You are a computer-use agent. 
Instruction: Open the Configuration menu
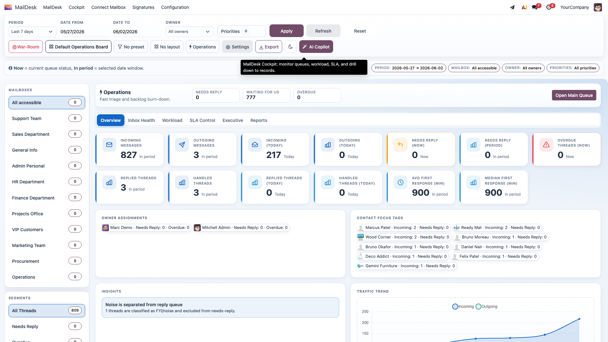click(x=175, y=7)
